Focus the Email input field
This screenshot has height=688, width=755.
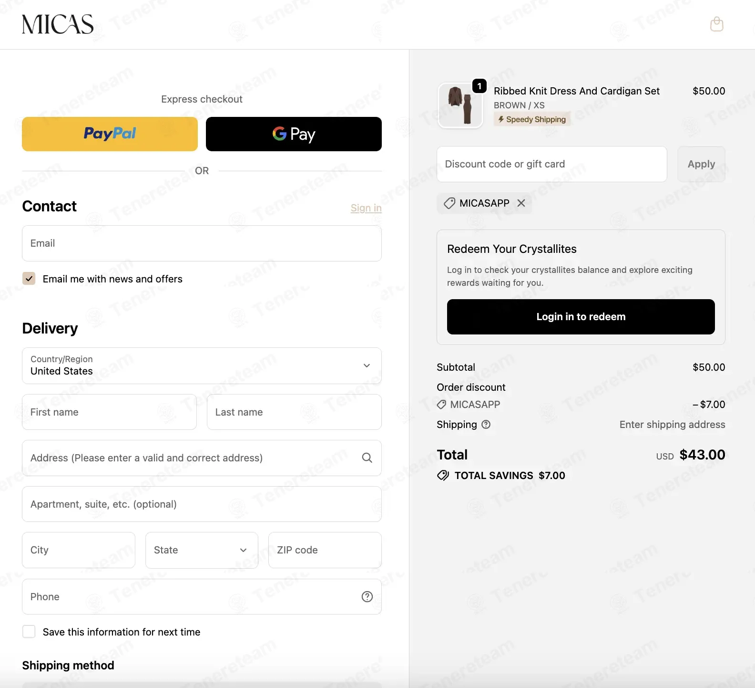coord(202,243)
